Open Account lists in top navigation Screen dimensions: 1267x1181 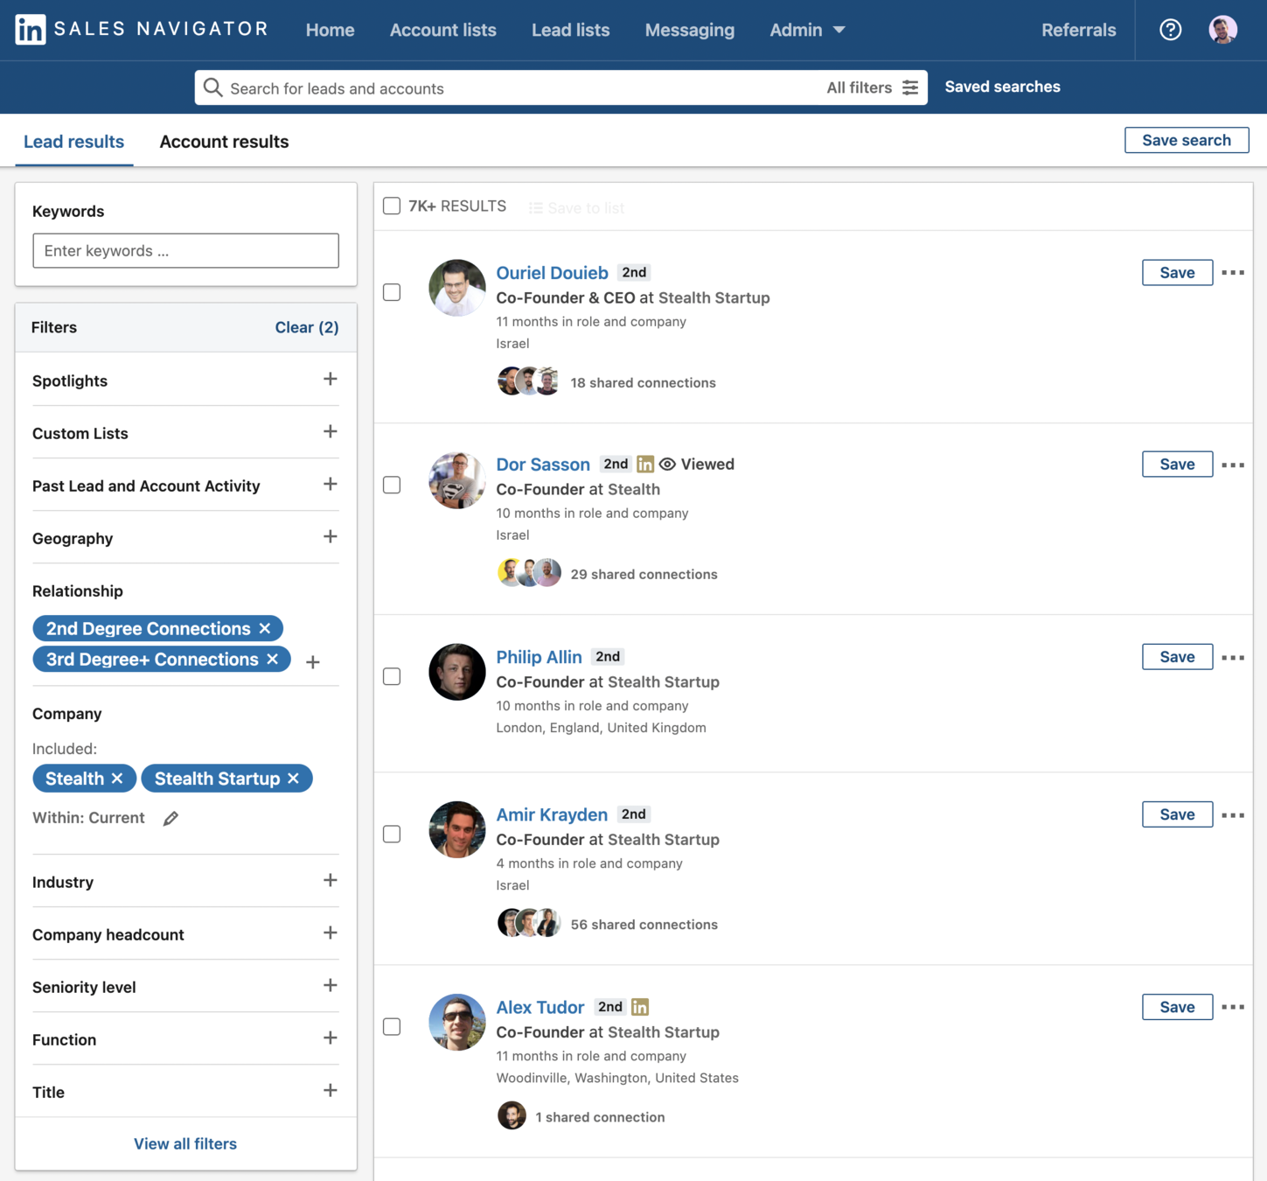click(442, 30)
